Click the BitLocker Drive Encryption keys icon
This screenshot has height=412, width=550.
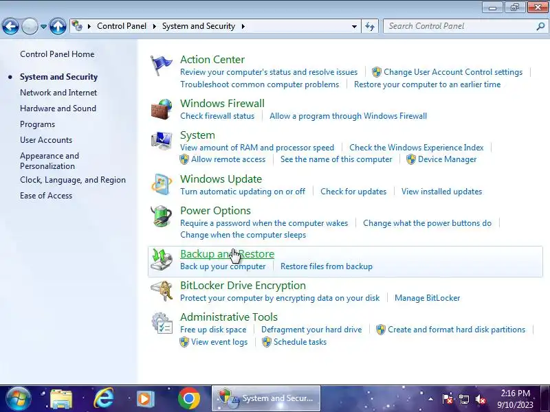point(162,290)
